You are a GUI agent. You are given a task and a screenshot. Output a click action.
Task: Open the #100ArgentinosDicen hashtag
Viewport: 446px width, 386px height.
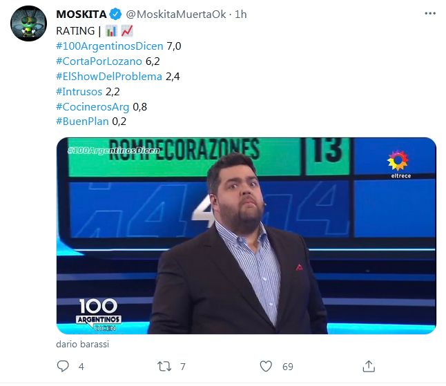pyautogui.click(x=110, y=46)
